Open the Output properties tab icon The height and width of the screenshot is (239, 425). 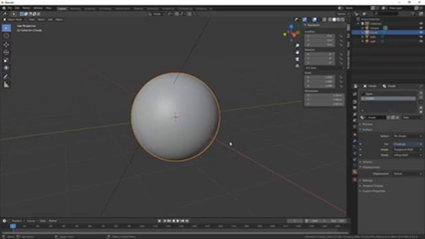[355, 108]
